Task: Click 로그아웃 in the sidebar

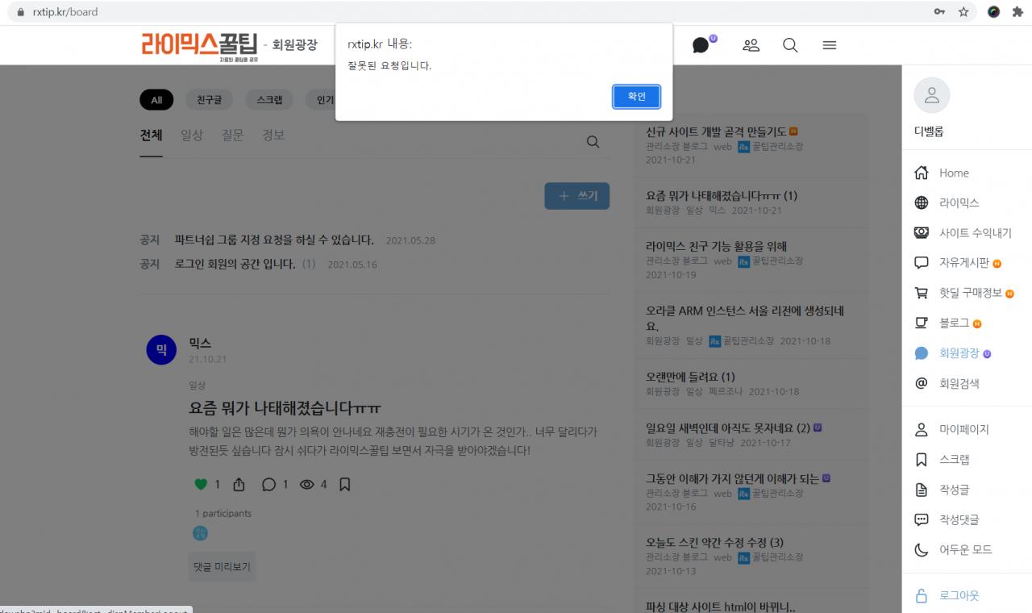Action: click(x=959, y=596)
